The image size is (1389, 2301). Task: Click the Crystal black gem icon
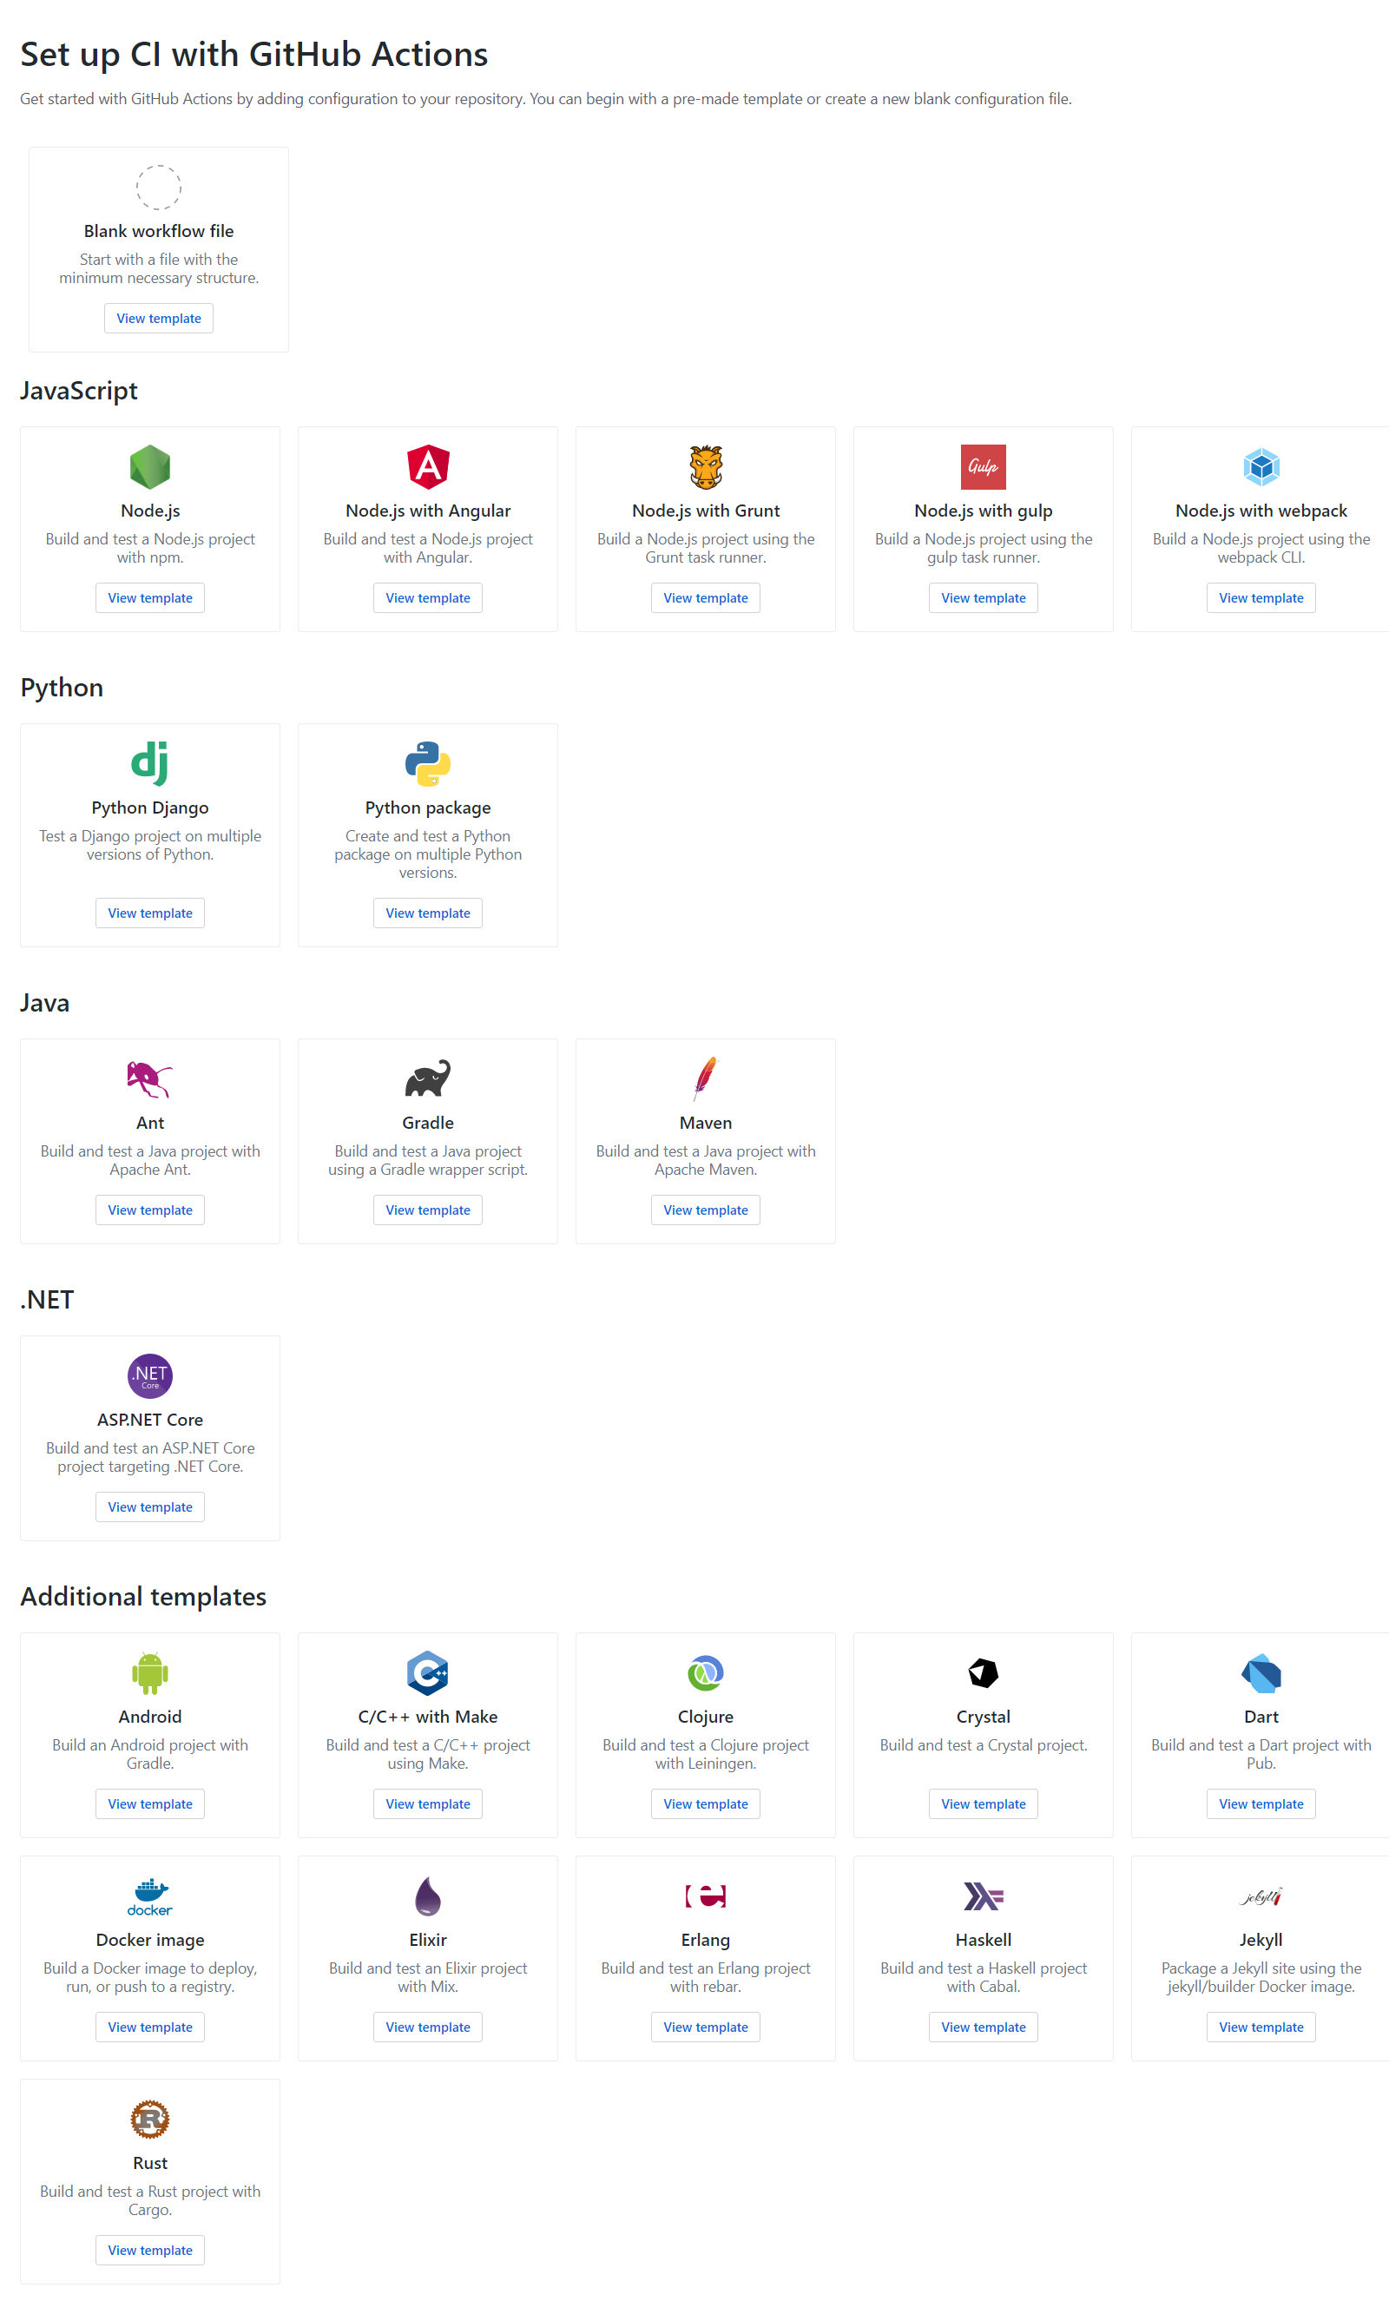(984, 1672)
